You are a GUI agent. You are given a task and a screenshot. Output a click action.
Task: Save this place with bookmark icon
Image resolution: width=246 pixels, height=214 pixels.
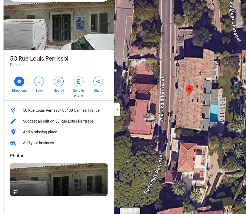point(39,81)
